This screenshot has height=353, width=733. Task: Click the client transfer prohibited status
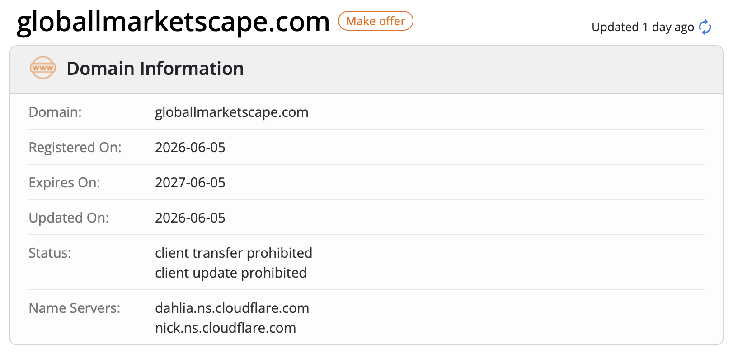234,253
